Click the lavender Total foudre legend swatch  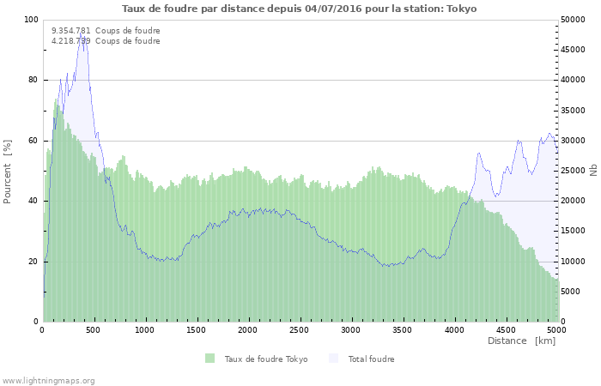(x=333, y=359)
